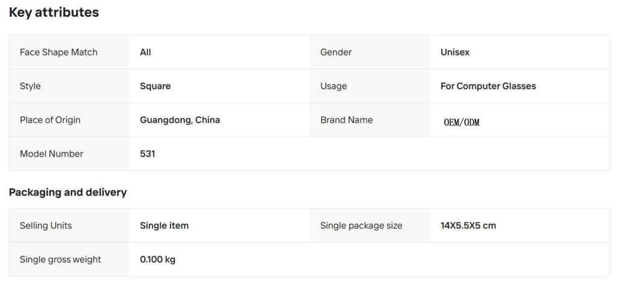Select the 14X5.5X5 cm package size
The image size is (617, 283).
pos(468,226)
